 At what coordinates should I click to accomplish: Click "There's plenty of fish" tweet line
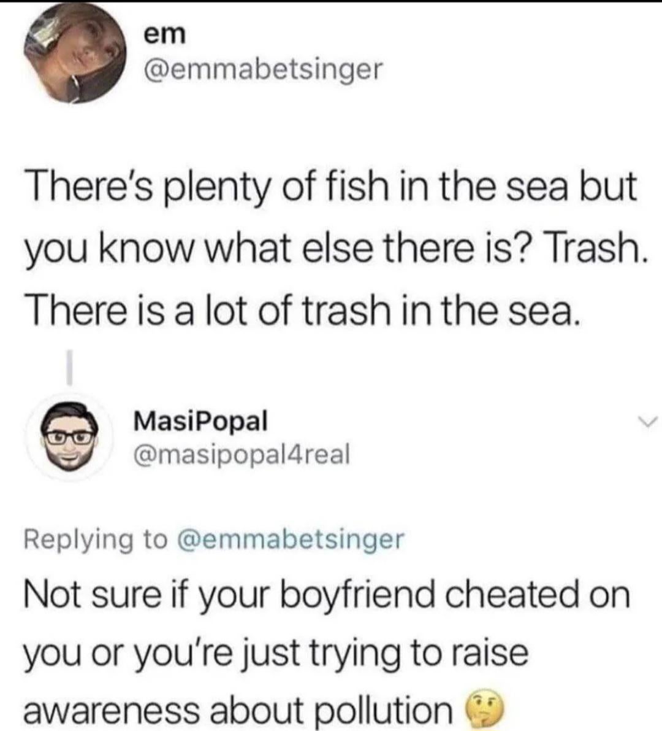pyautogui.click(x=330, y=187)
